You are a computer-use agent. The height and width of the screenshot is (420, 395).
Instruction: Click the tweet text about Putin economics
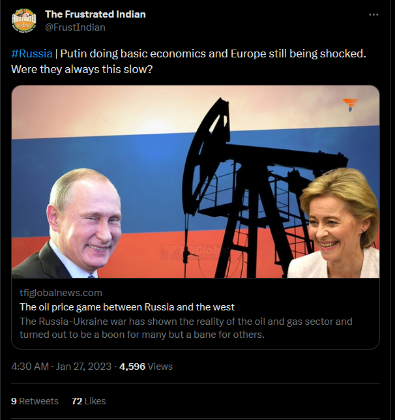188,61
